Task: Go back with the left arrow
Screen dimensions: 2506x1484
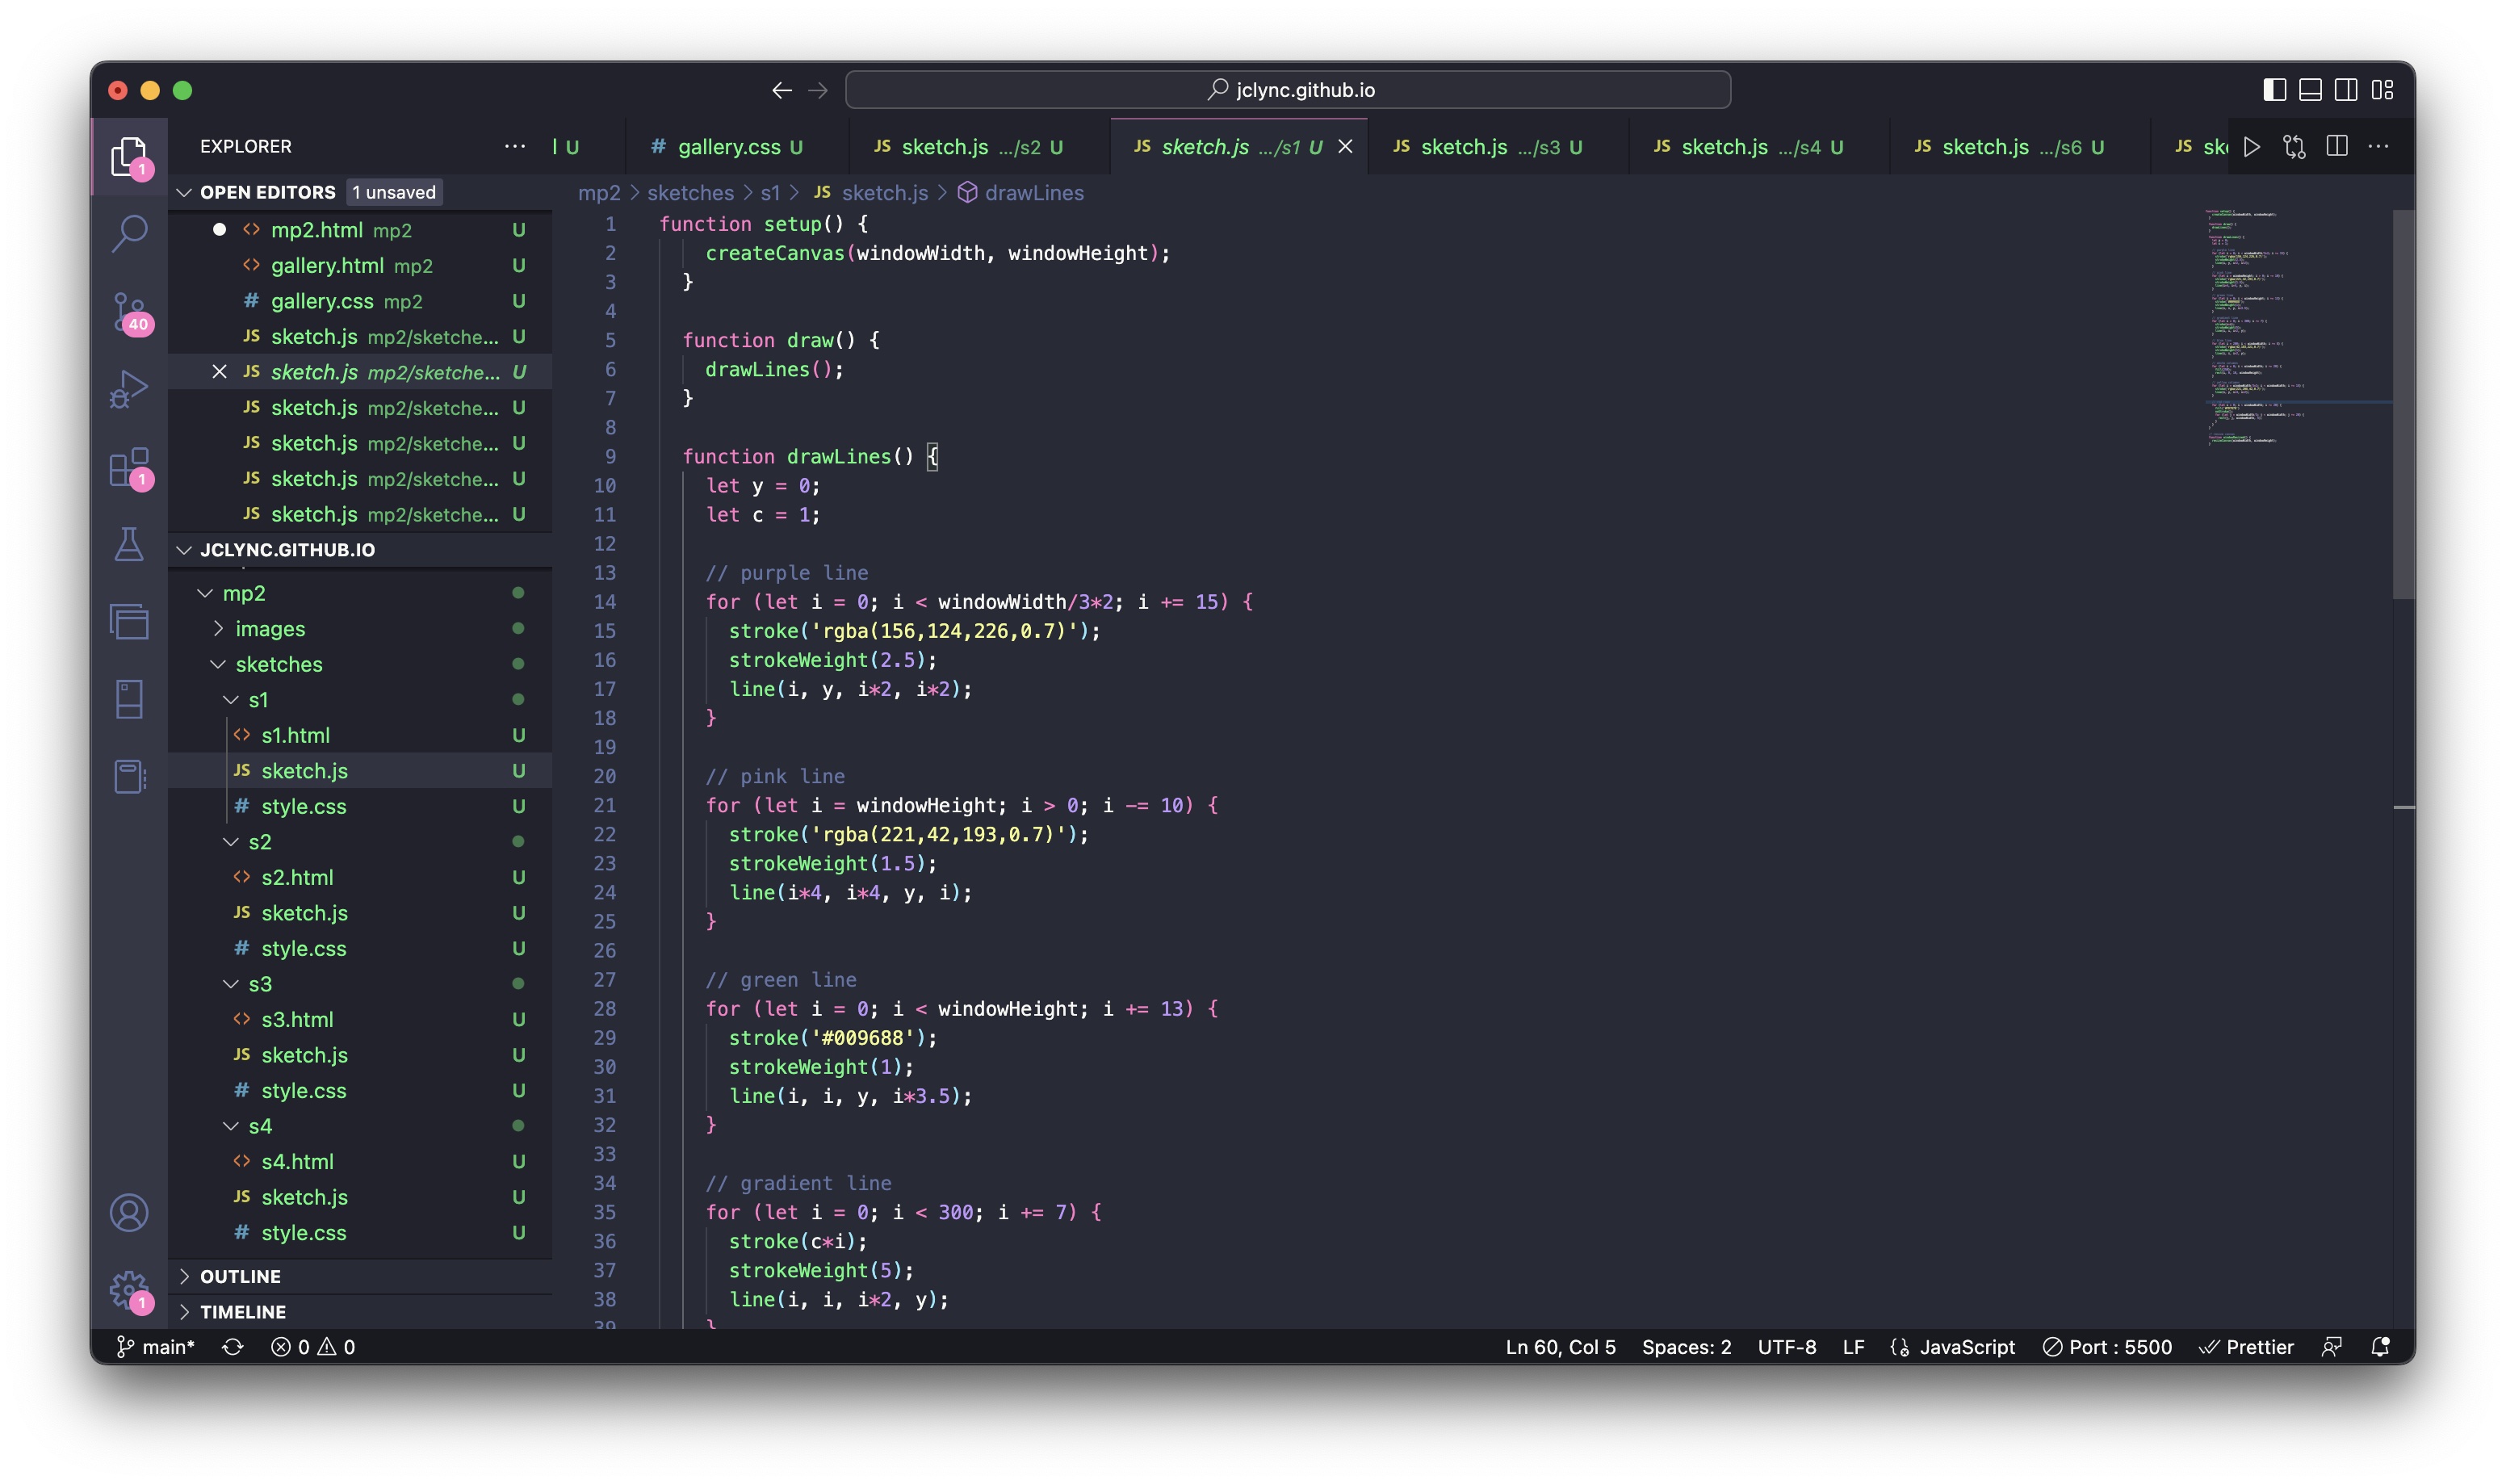Action: [782, 90]
